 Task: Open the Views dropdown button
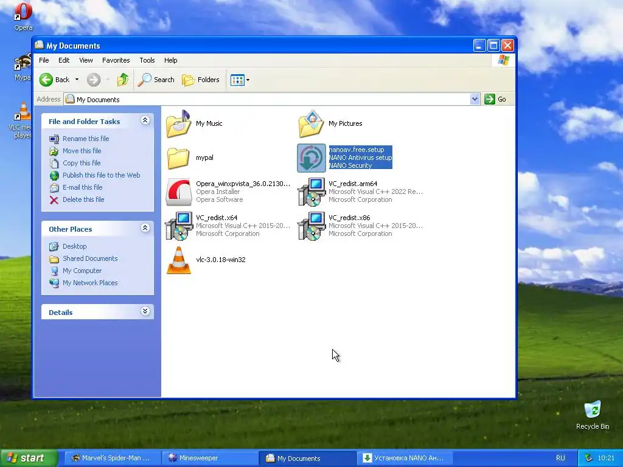coord(240,80)
